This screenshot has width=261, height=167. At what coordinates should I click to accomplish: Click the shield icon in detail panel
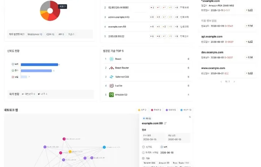point(143,147)
